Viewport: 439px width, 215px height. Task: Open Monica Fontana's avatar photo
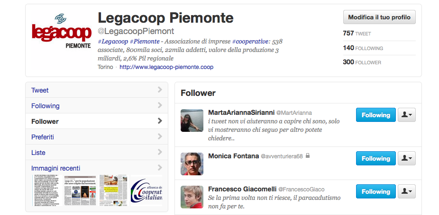192,164
